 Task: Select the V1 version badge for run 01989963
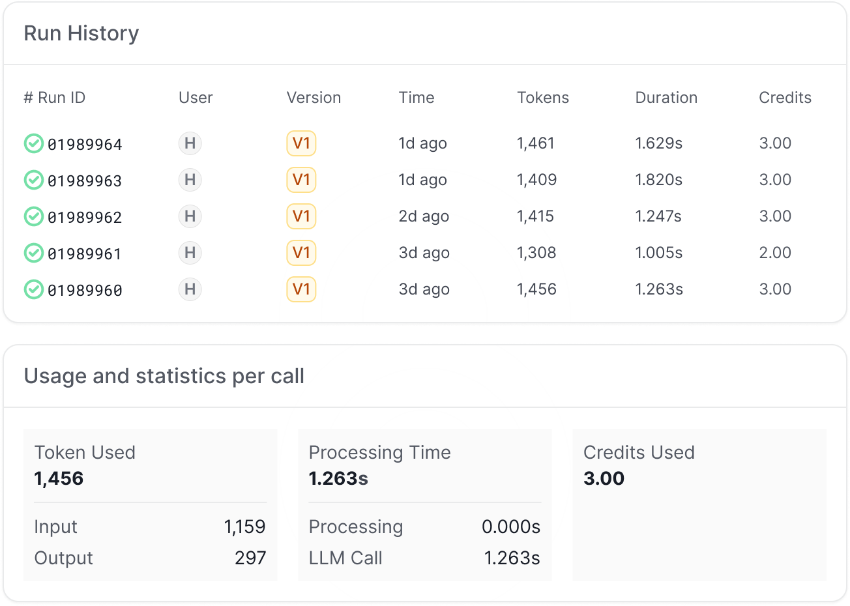301,180
